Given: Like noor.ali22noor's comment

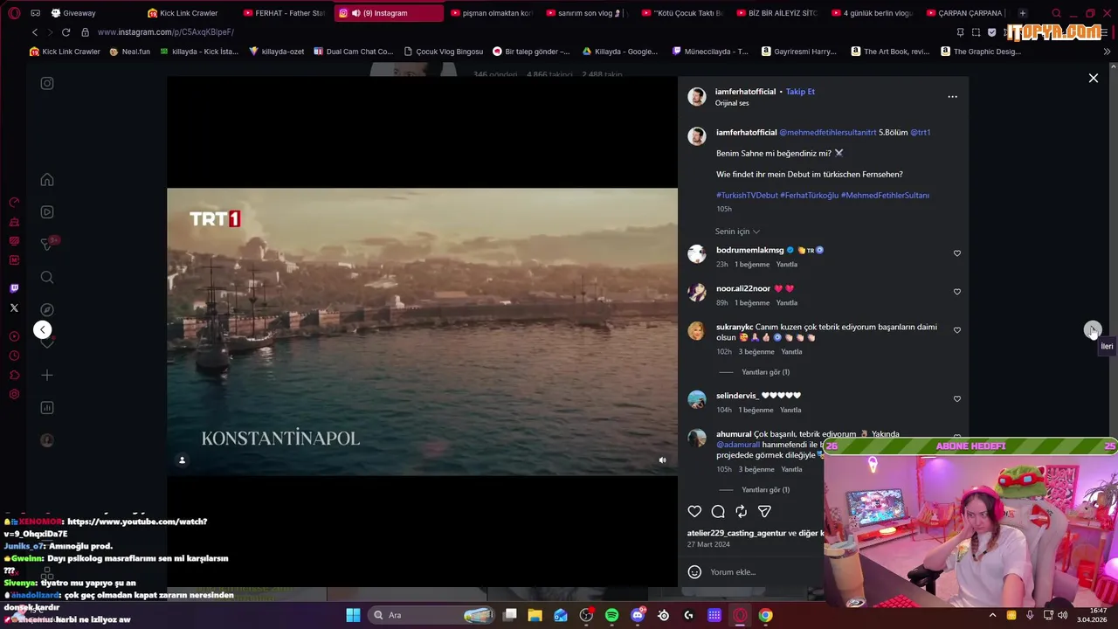Looking at the screenshot, I should click(956, 292).
